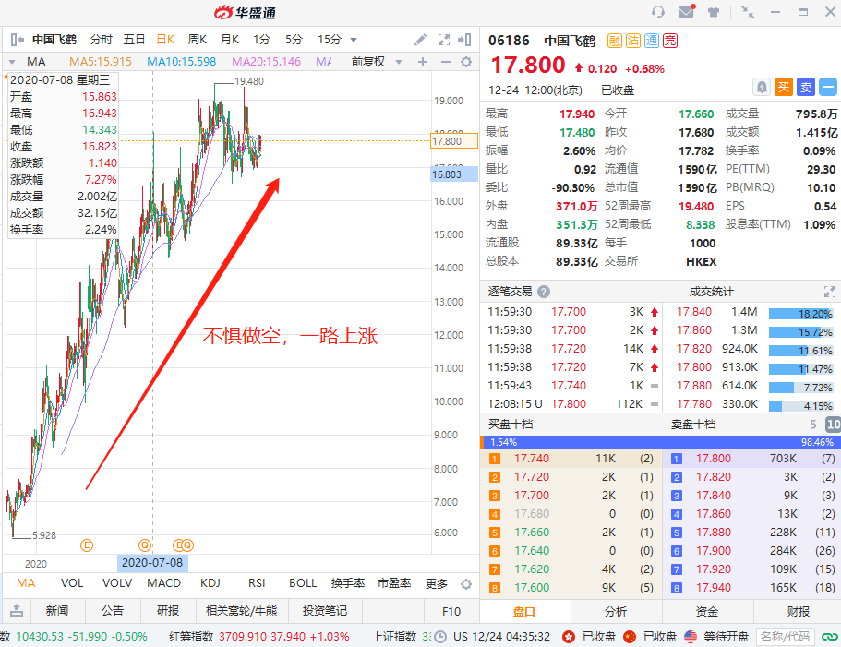Screen dimensions: 841x647
Task: Switch to 日K daily candlestick chart
Action: click(x=165, y=40)
